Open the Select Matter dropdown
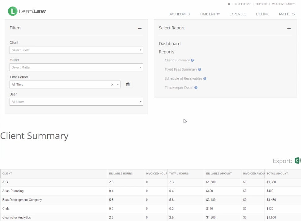The width and height of the screenshot is (301, 221). [x=76, y=67]
